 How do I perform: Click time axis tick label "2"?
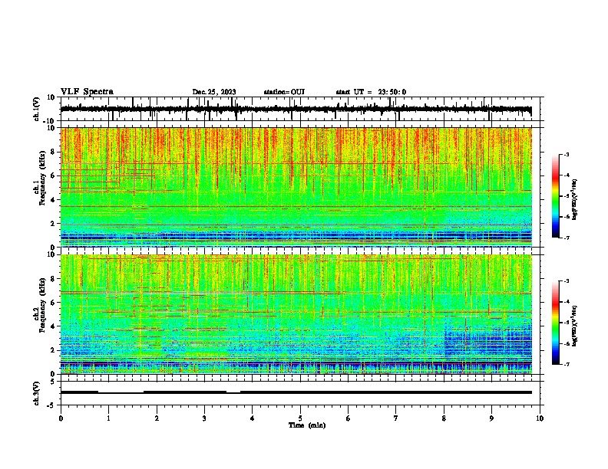click(x=157, y=418)
